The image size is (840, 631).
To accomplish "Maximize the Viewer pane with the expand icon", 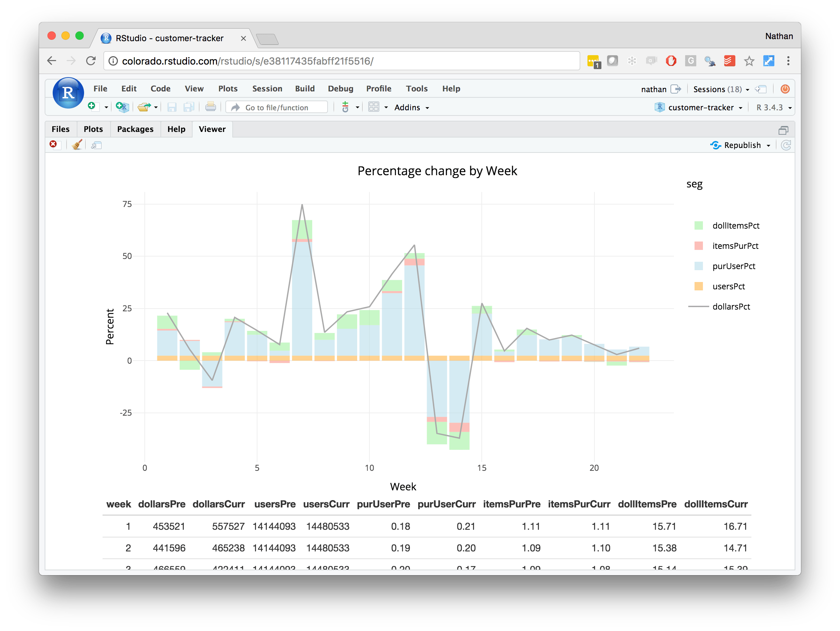I will click(783, 129).
